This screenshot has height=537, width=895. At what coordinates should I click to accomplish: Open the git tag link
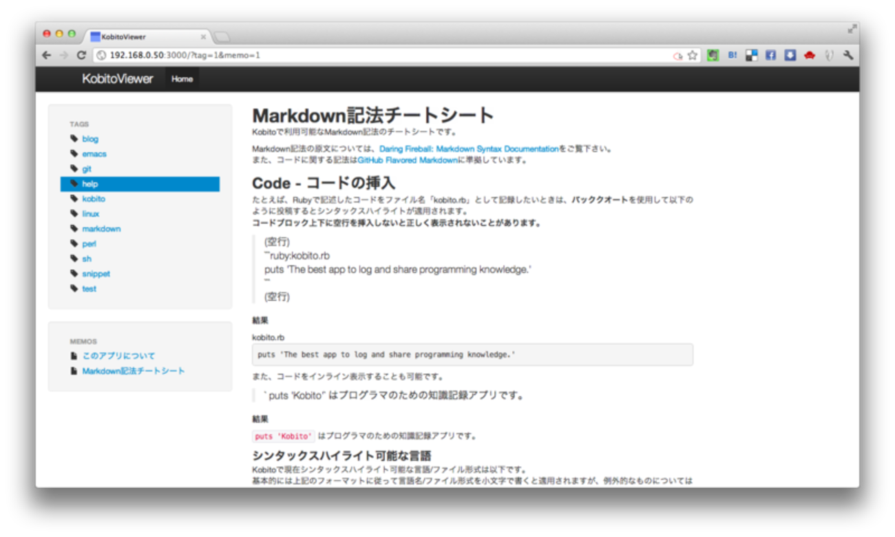point(87,169)
